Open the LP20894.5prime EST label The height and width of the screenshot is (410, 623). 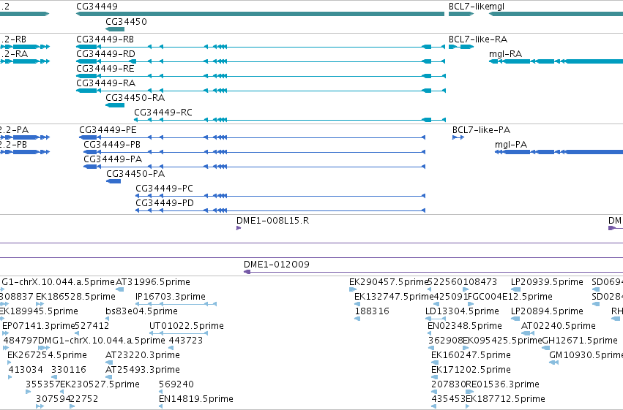tap(547, 311)
